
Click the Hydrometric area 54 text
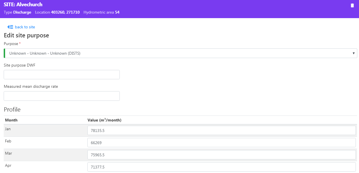[101, 12]
